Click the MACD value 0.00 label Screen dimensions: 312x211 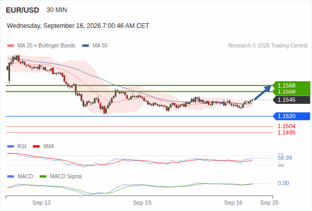283,183
